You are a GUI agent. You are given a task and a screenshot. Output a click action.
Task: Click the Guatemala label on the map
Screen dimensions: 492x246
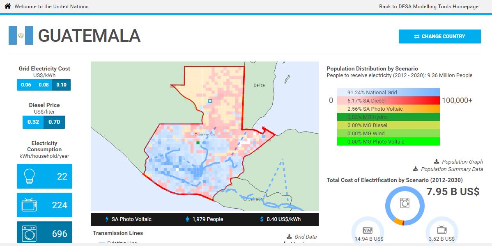coord(205,135)
